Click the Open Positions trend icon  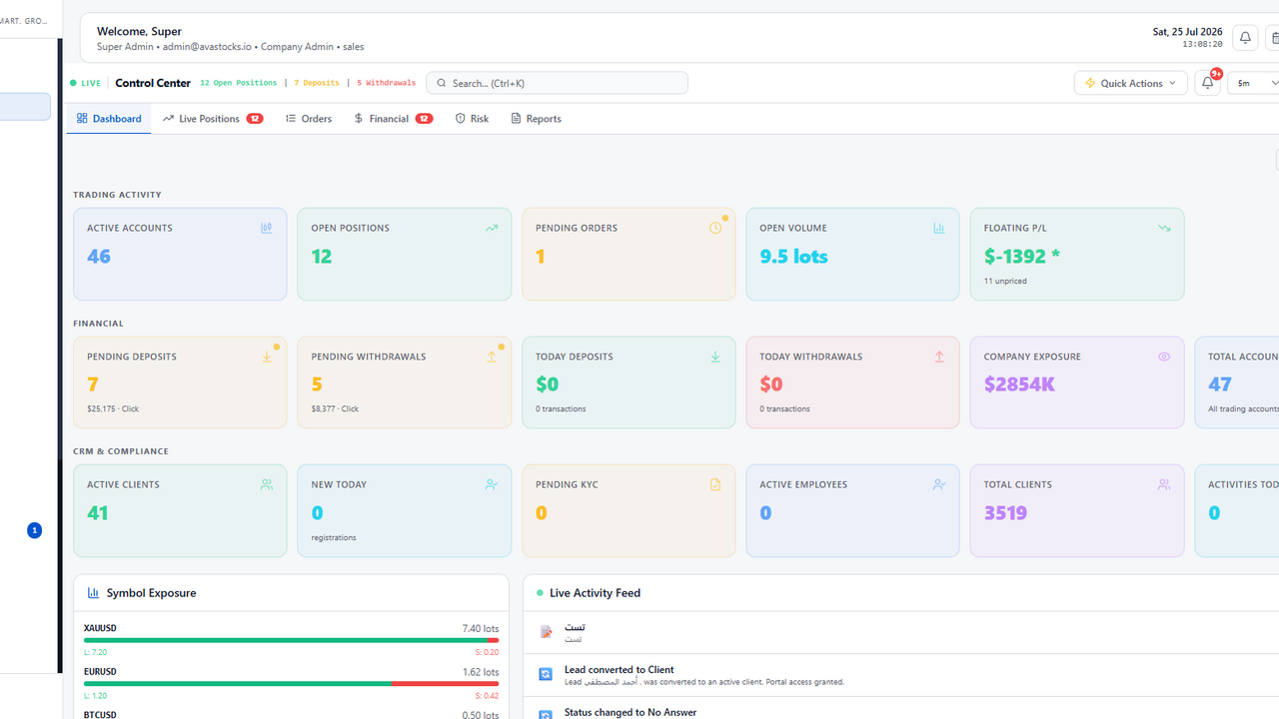tap(491, 228)
